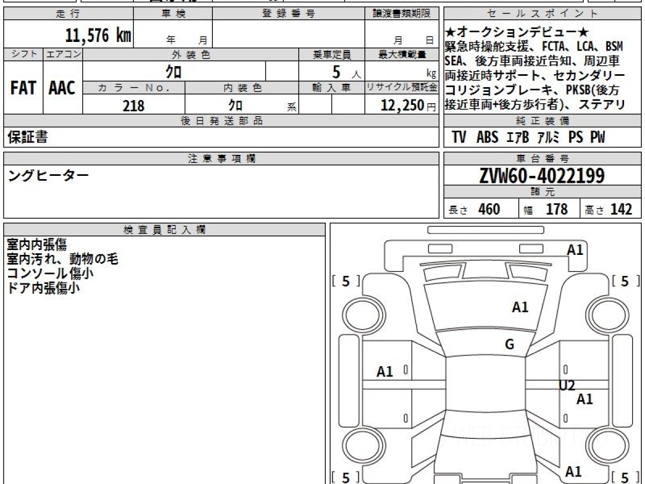Select the TV equipment label
The image size is (645, 484).
[458, 138]
